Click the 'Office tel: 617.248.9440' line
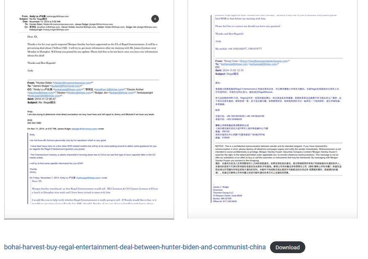368x259 pixels. click(x=225, y=201)
